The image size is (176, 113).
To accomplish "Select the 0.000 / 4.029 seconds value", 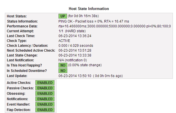I will pyautogui.click(x=76, y=46).
